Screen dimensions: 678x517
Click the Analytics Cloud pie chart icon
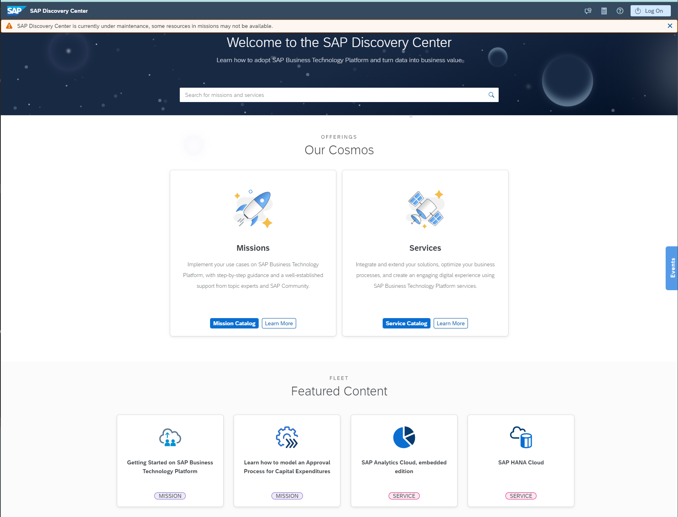(x=404, y=437)
